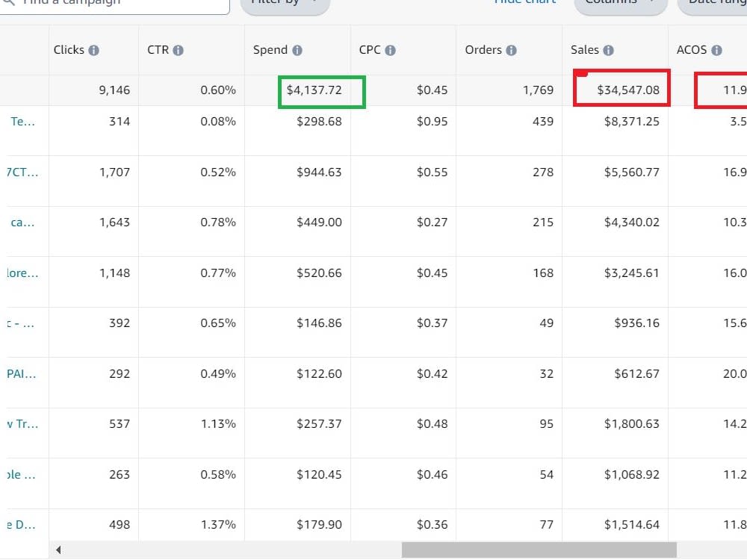Select the clicks cell 1,707

click(x=114, y=172)
